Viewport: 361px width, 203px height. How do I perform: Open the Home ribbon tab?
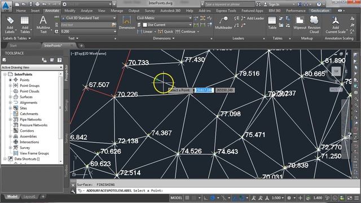pos(21,11)
